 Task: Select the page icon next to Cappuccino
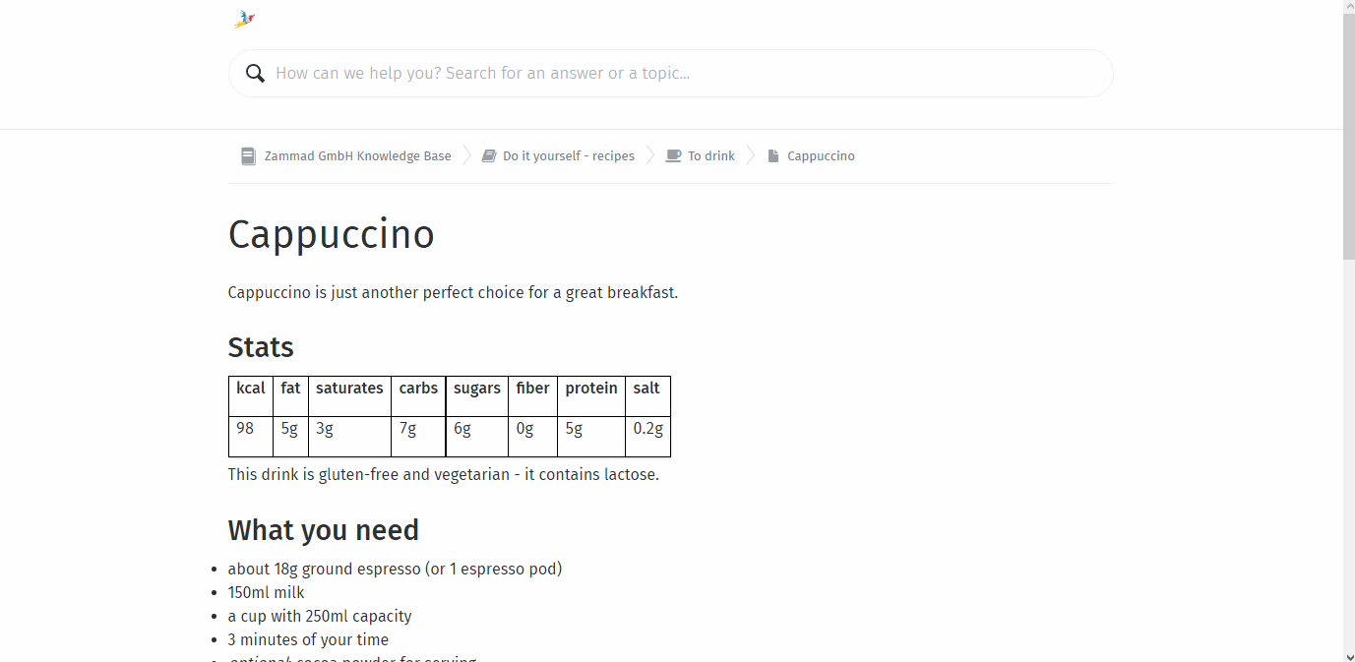coord(772,155)
